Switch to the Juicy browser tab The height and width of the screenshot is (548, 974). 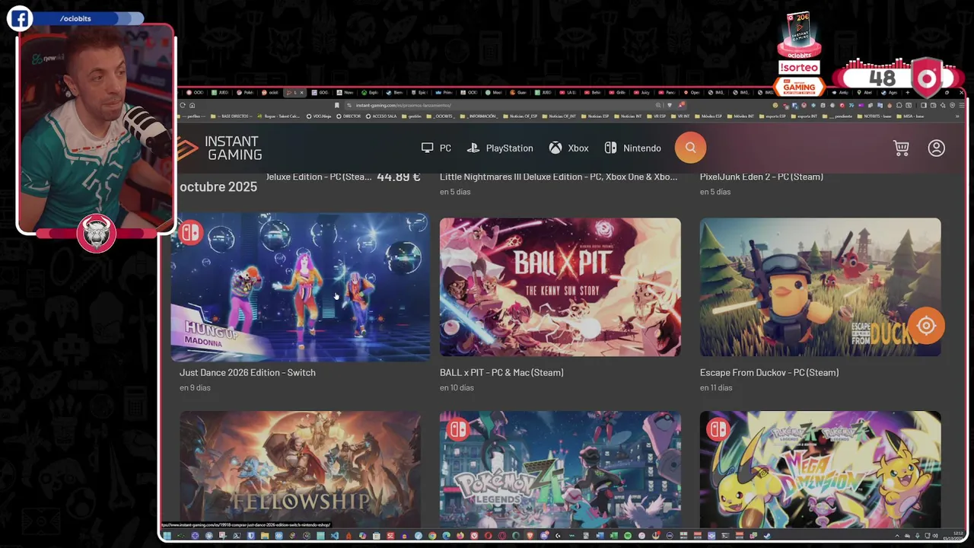[x=641, y=93]
